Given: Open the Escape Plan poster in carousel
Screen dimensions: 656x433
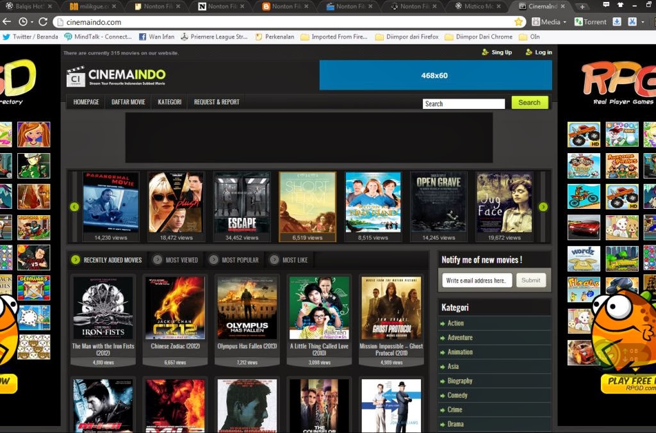Looking at the screenshot, I should point(242,202).
